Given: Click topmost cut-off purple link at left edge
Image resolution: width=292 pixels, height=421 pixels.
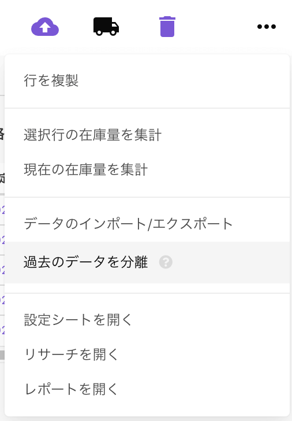Looking at the screenshot, I should pos(2,211).
